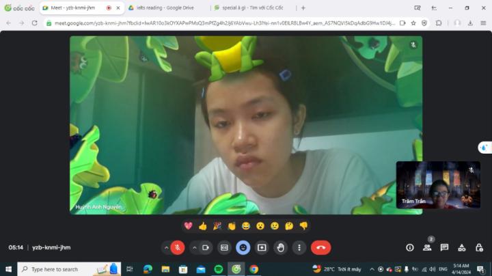Switch the ENG input language
Screen dimensions: 492x276
(443, 269)
